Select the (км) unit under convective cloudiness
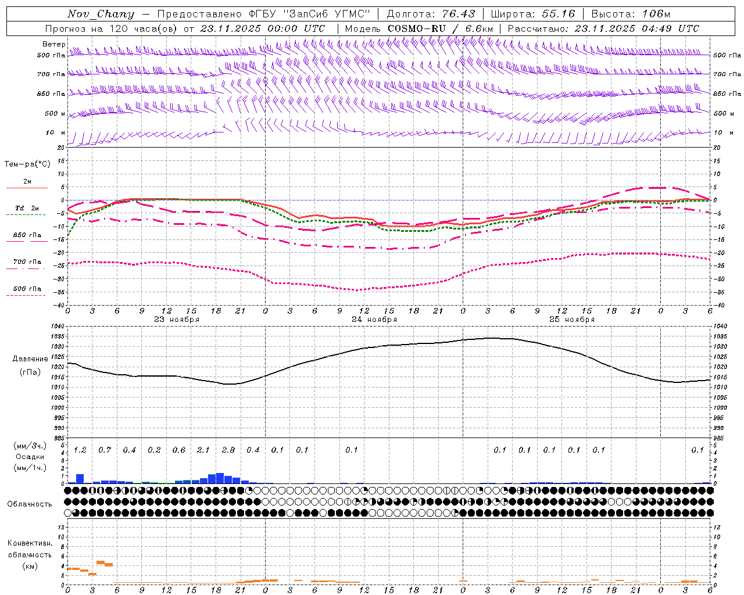Screen dimensions: 744x595 tap(30, 566)
